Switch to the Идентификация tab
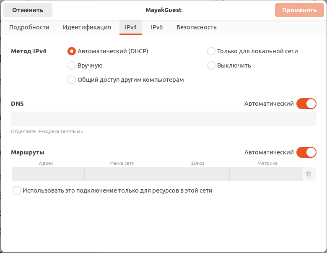Viewport: 327px width, 253px height. click(x=87, y=27)
